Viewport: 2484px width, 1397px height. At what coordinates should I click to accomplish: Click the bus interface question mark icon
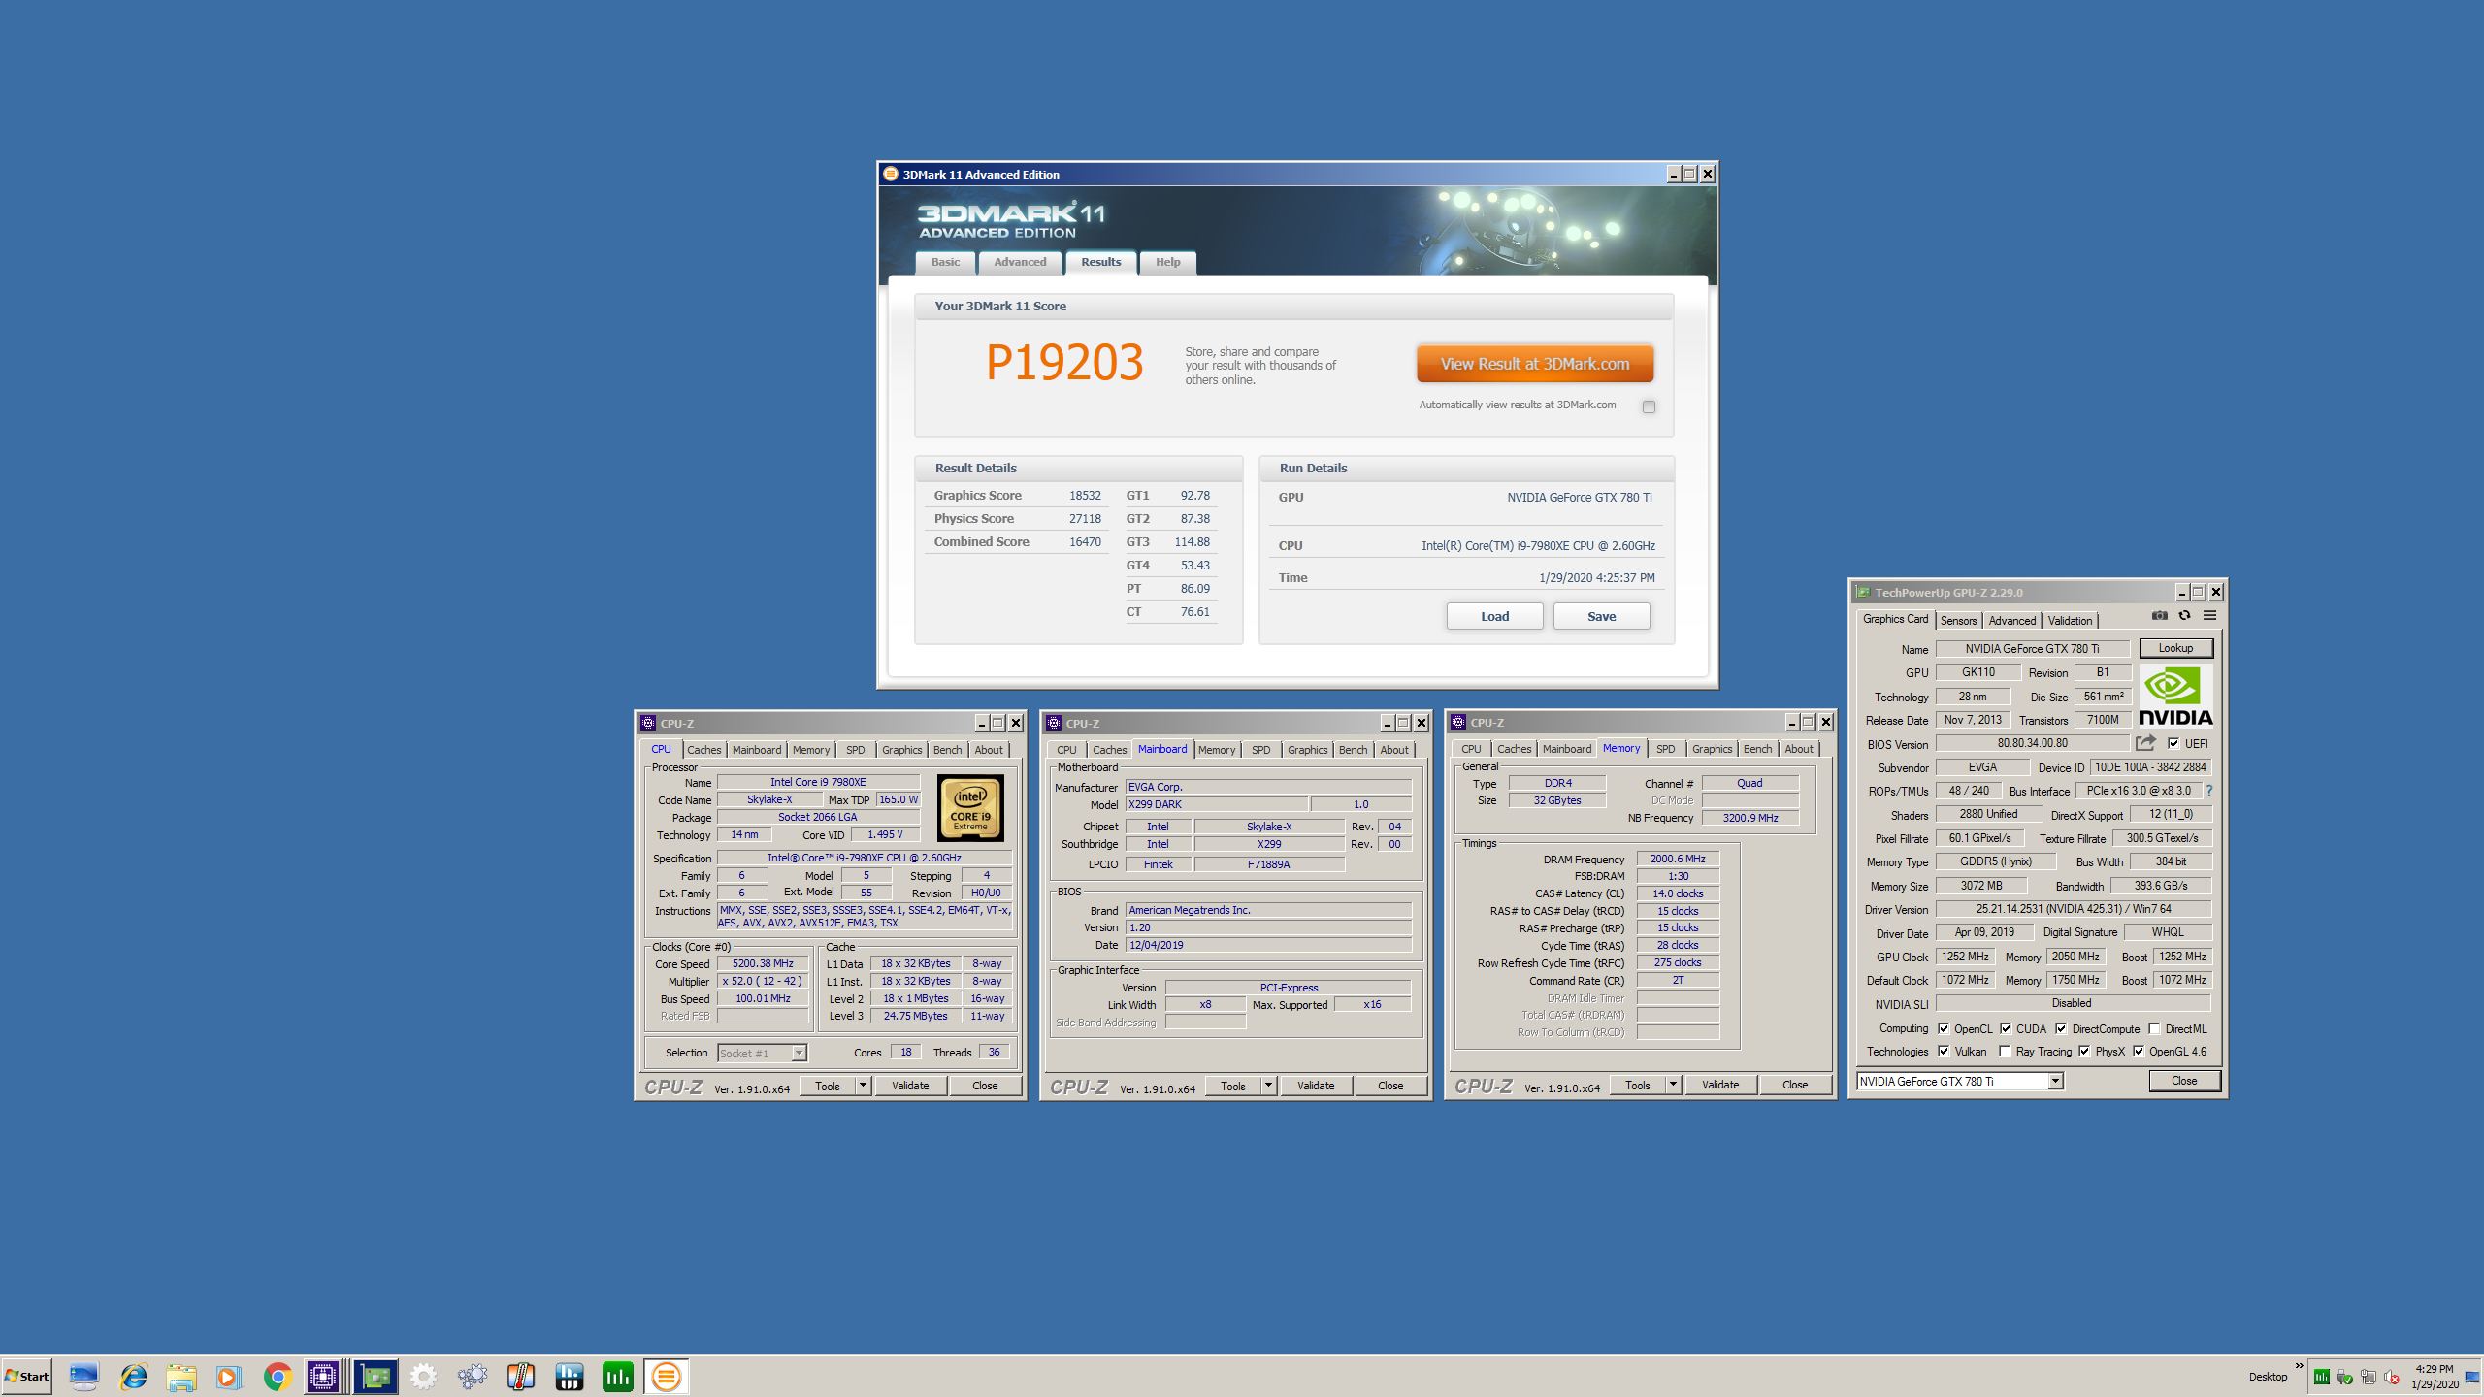coord(2209,791)
